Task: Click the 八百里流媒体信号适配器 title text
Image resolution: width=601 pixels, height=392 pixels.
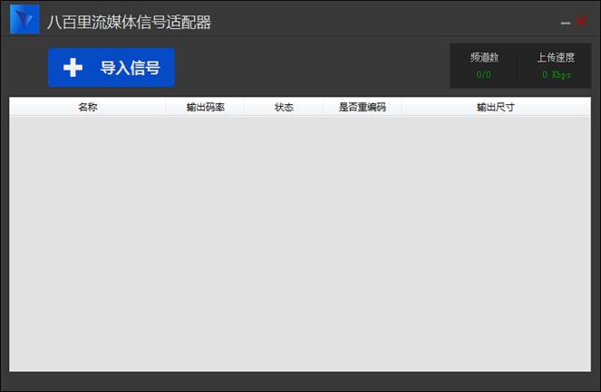Action: pyautogui.click(x=129, y=22)
